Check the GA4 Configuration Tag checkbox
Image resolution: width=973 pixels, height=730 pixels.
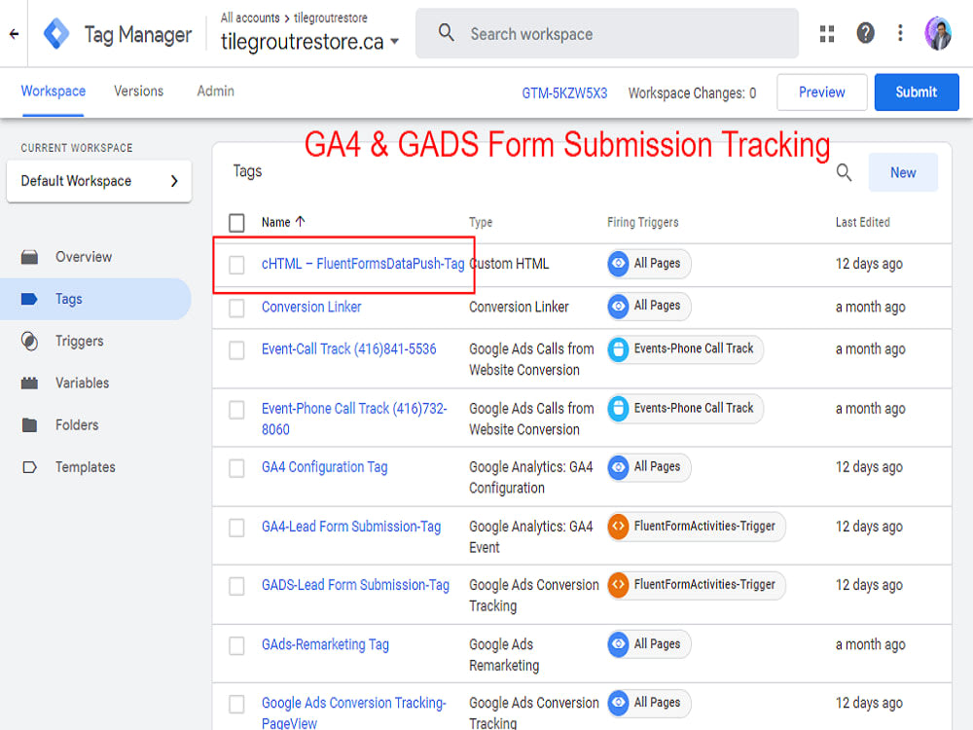[x=236, y=468]
